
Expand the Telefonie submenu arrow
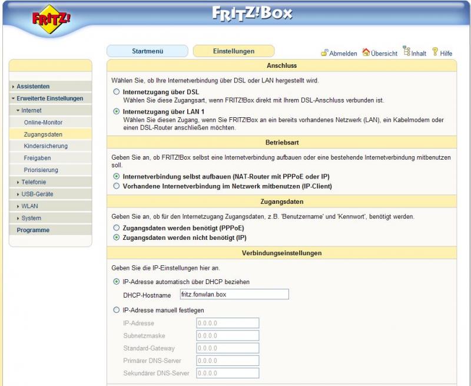pos(18,182)
